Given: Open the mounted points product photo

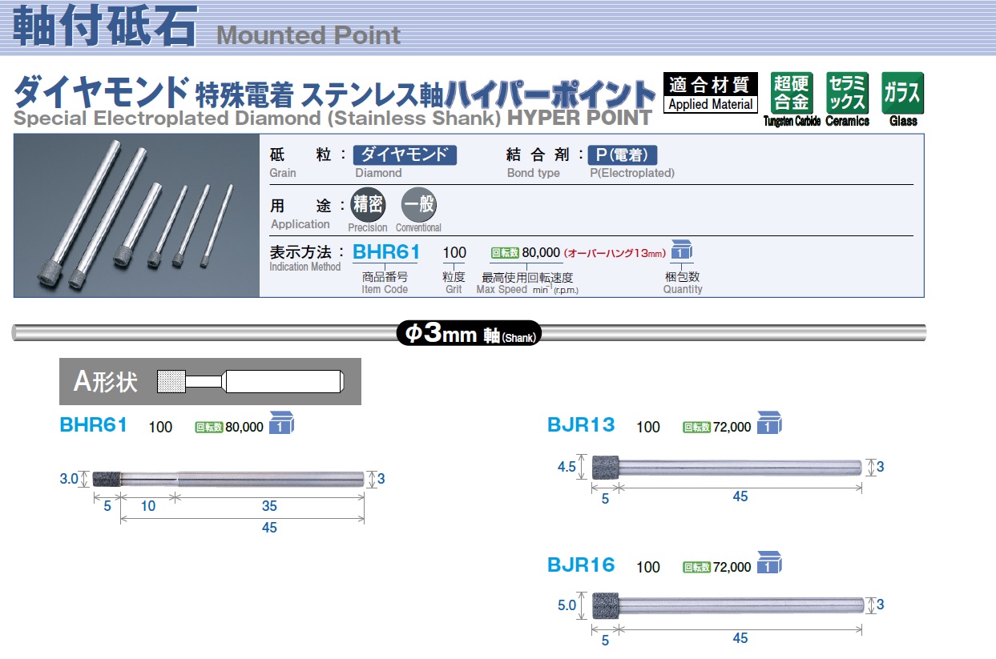Looking at the screenshot, I should [136, 216].
